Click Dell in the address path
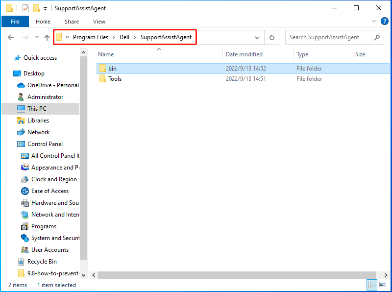 124,37
